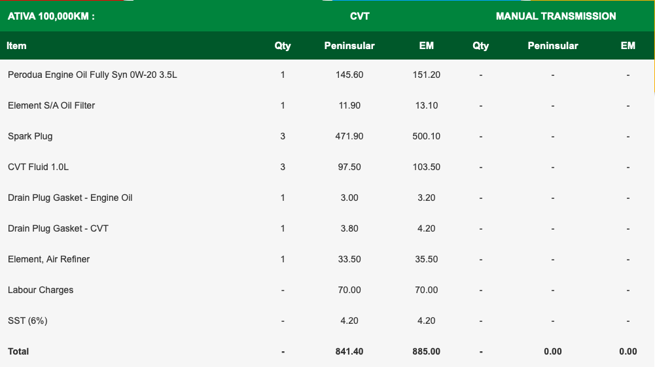Select the Element, Air Refiner row label
This screenshot has width=655, height=367.
click(x=48, y=259)
